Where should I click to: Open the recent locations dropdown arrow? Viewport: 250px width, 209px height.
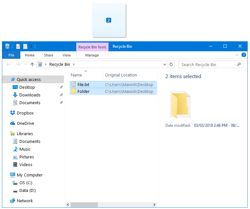(26, 65)
